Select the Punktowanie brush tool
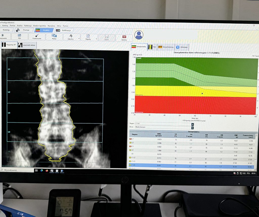This screenshot has height=217, width=259. [x=37, y=36]
